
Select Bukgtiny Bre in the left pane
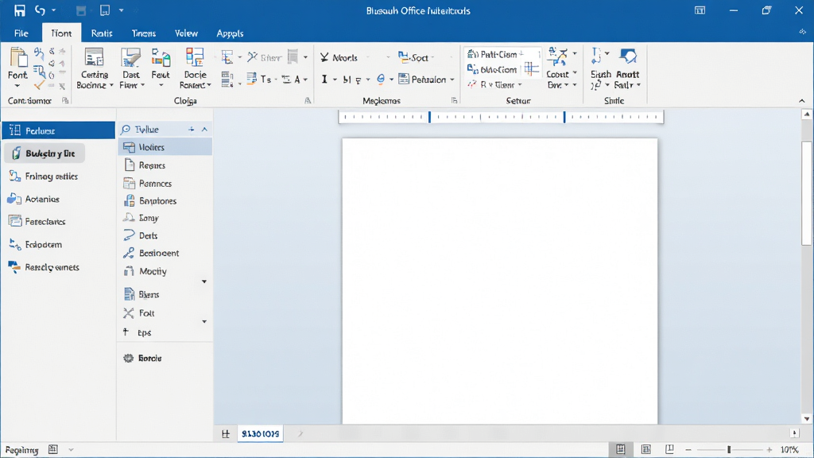[45, 153]
